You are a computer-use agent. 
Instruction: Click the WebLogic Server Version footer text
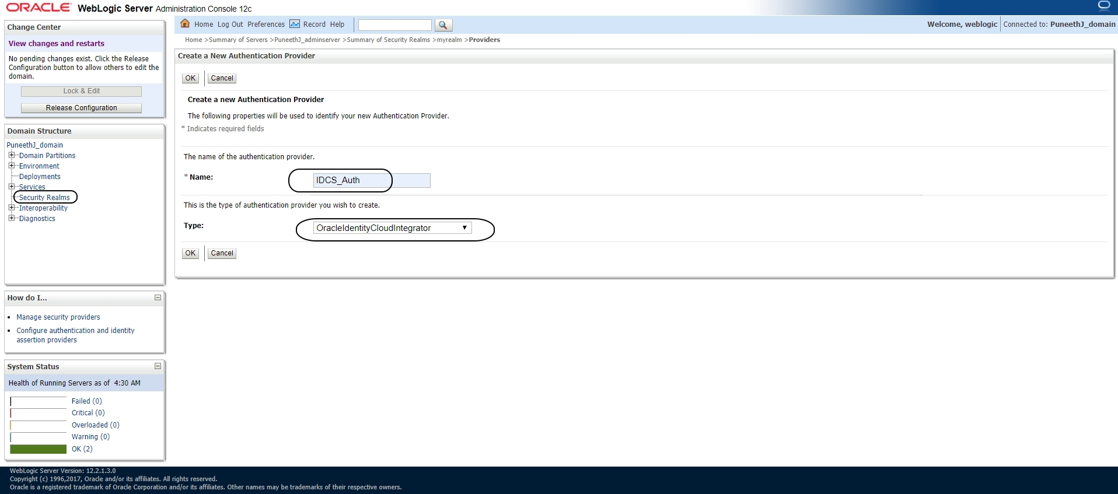(63, 471)
